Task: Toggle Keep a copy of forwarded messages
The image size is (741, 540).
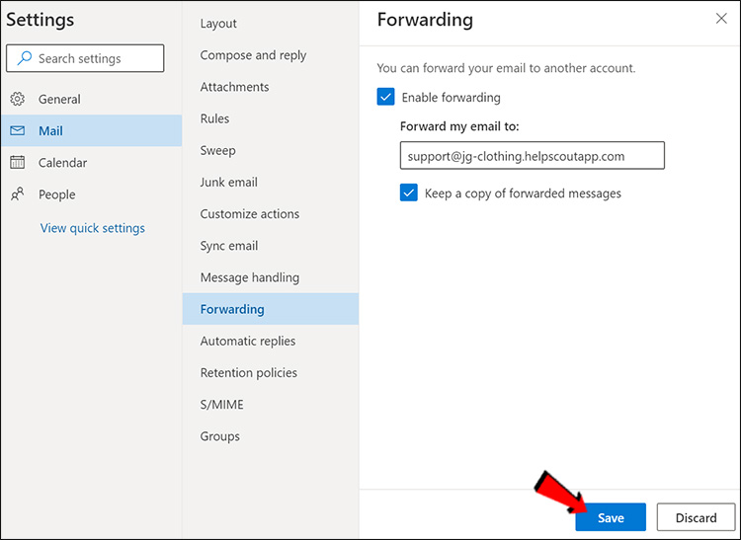Action: (x=409, y=193)
